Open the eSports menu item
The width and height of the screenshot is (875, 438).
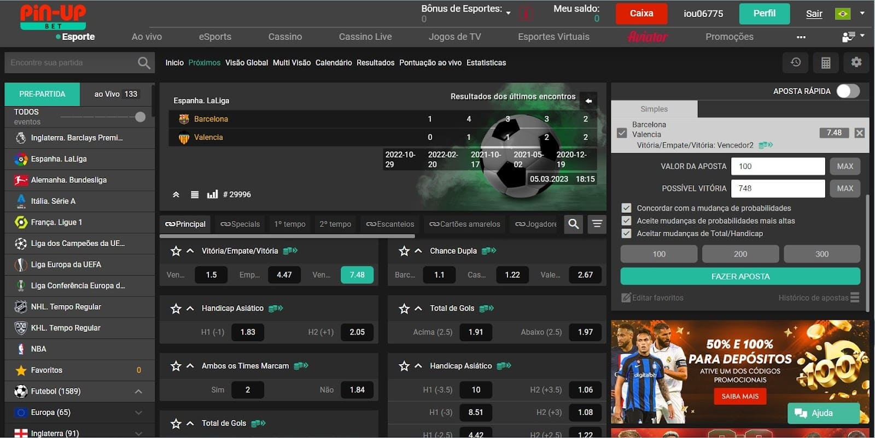(x=215, y=37)
